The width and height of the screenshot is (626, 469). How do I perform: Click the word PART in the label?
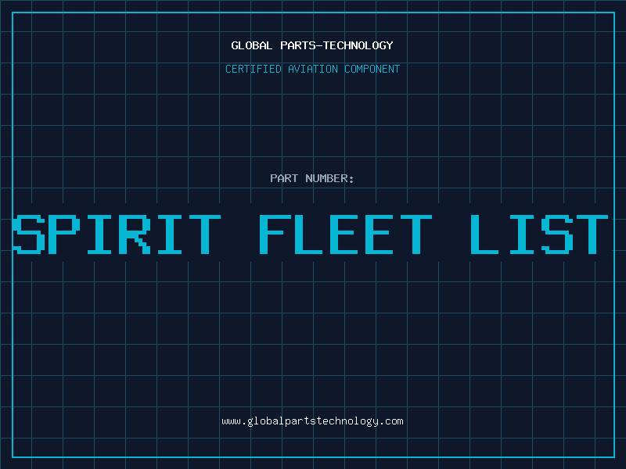tap(283, 178)
